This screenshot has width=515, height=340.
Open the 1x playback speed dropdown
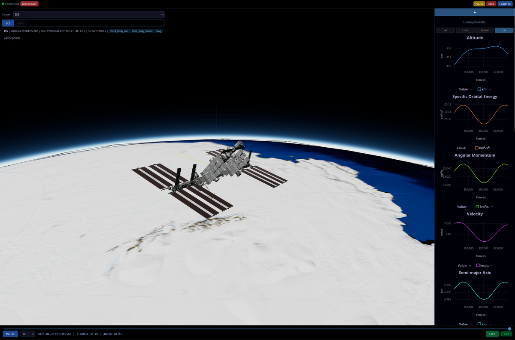(x=27, y=334)
